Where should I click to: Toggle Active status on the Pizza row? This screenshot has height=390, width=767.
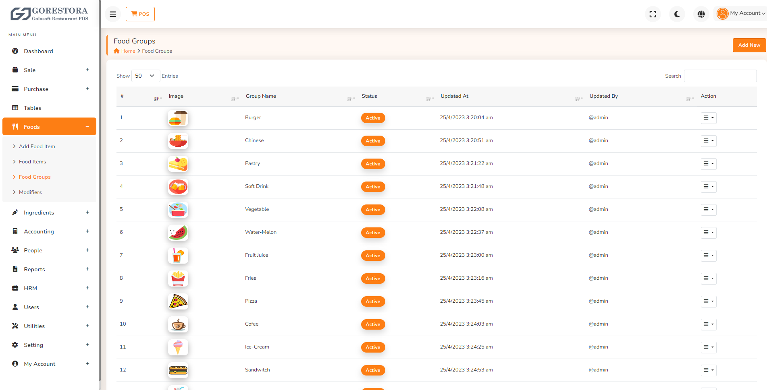tap(373, 301)
